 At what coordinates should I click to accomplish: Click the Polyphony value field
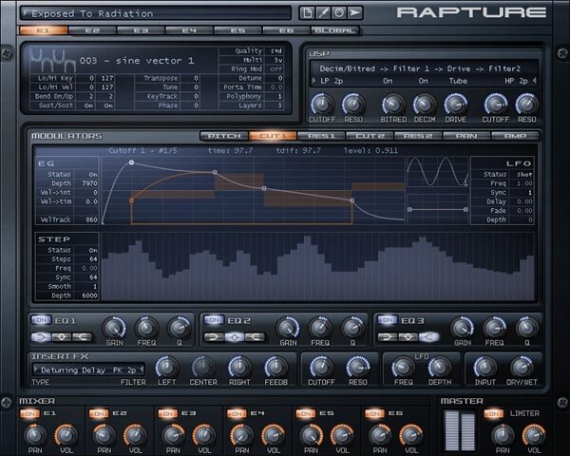279,96
